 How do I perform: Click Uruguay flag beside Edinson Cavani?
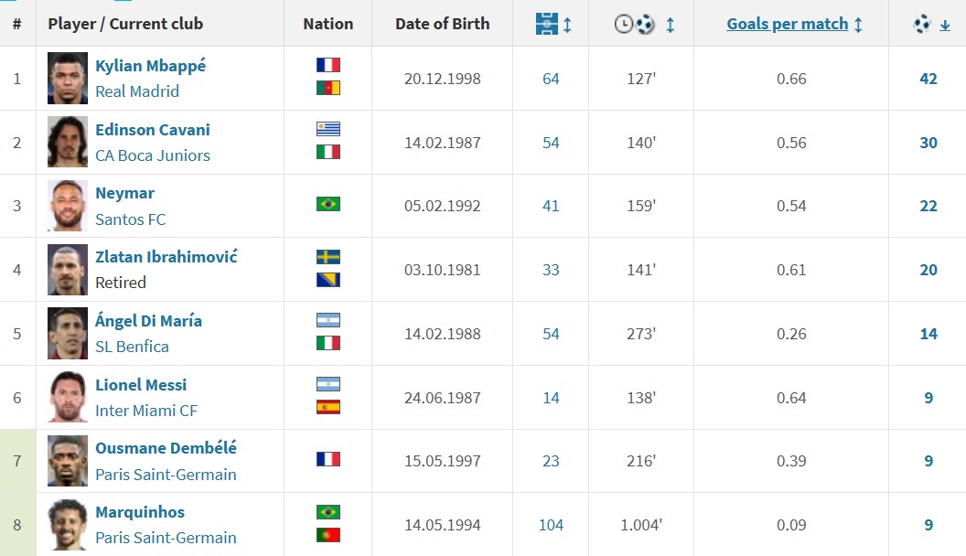coord(328,129)
